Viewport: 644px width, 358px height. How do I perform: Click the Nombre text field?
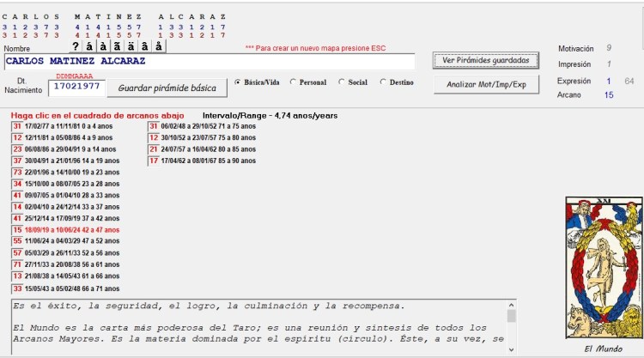[x=209, y=62]
